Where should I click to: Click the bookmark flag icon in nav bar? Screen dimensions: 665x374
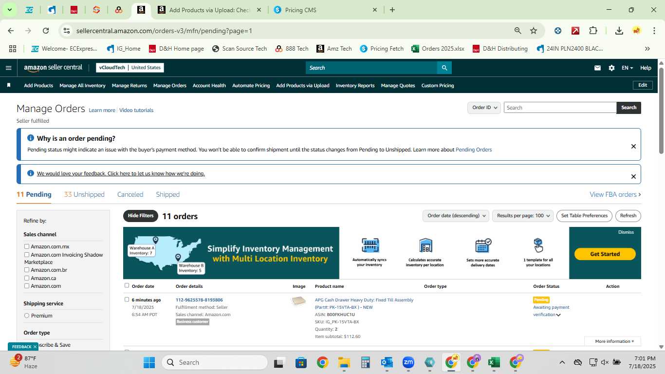click(x=9, y=85)
